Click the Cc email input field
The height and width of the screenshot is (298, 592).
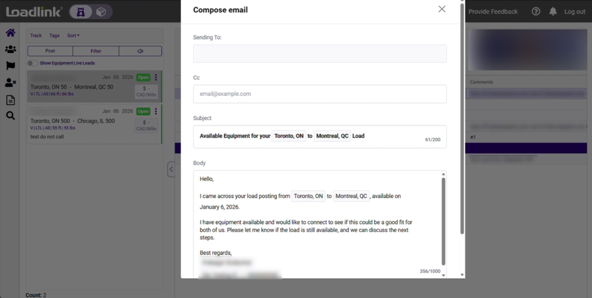(320, 94)
